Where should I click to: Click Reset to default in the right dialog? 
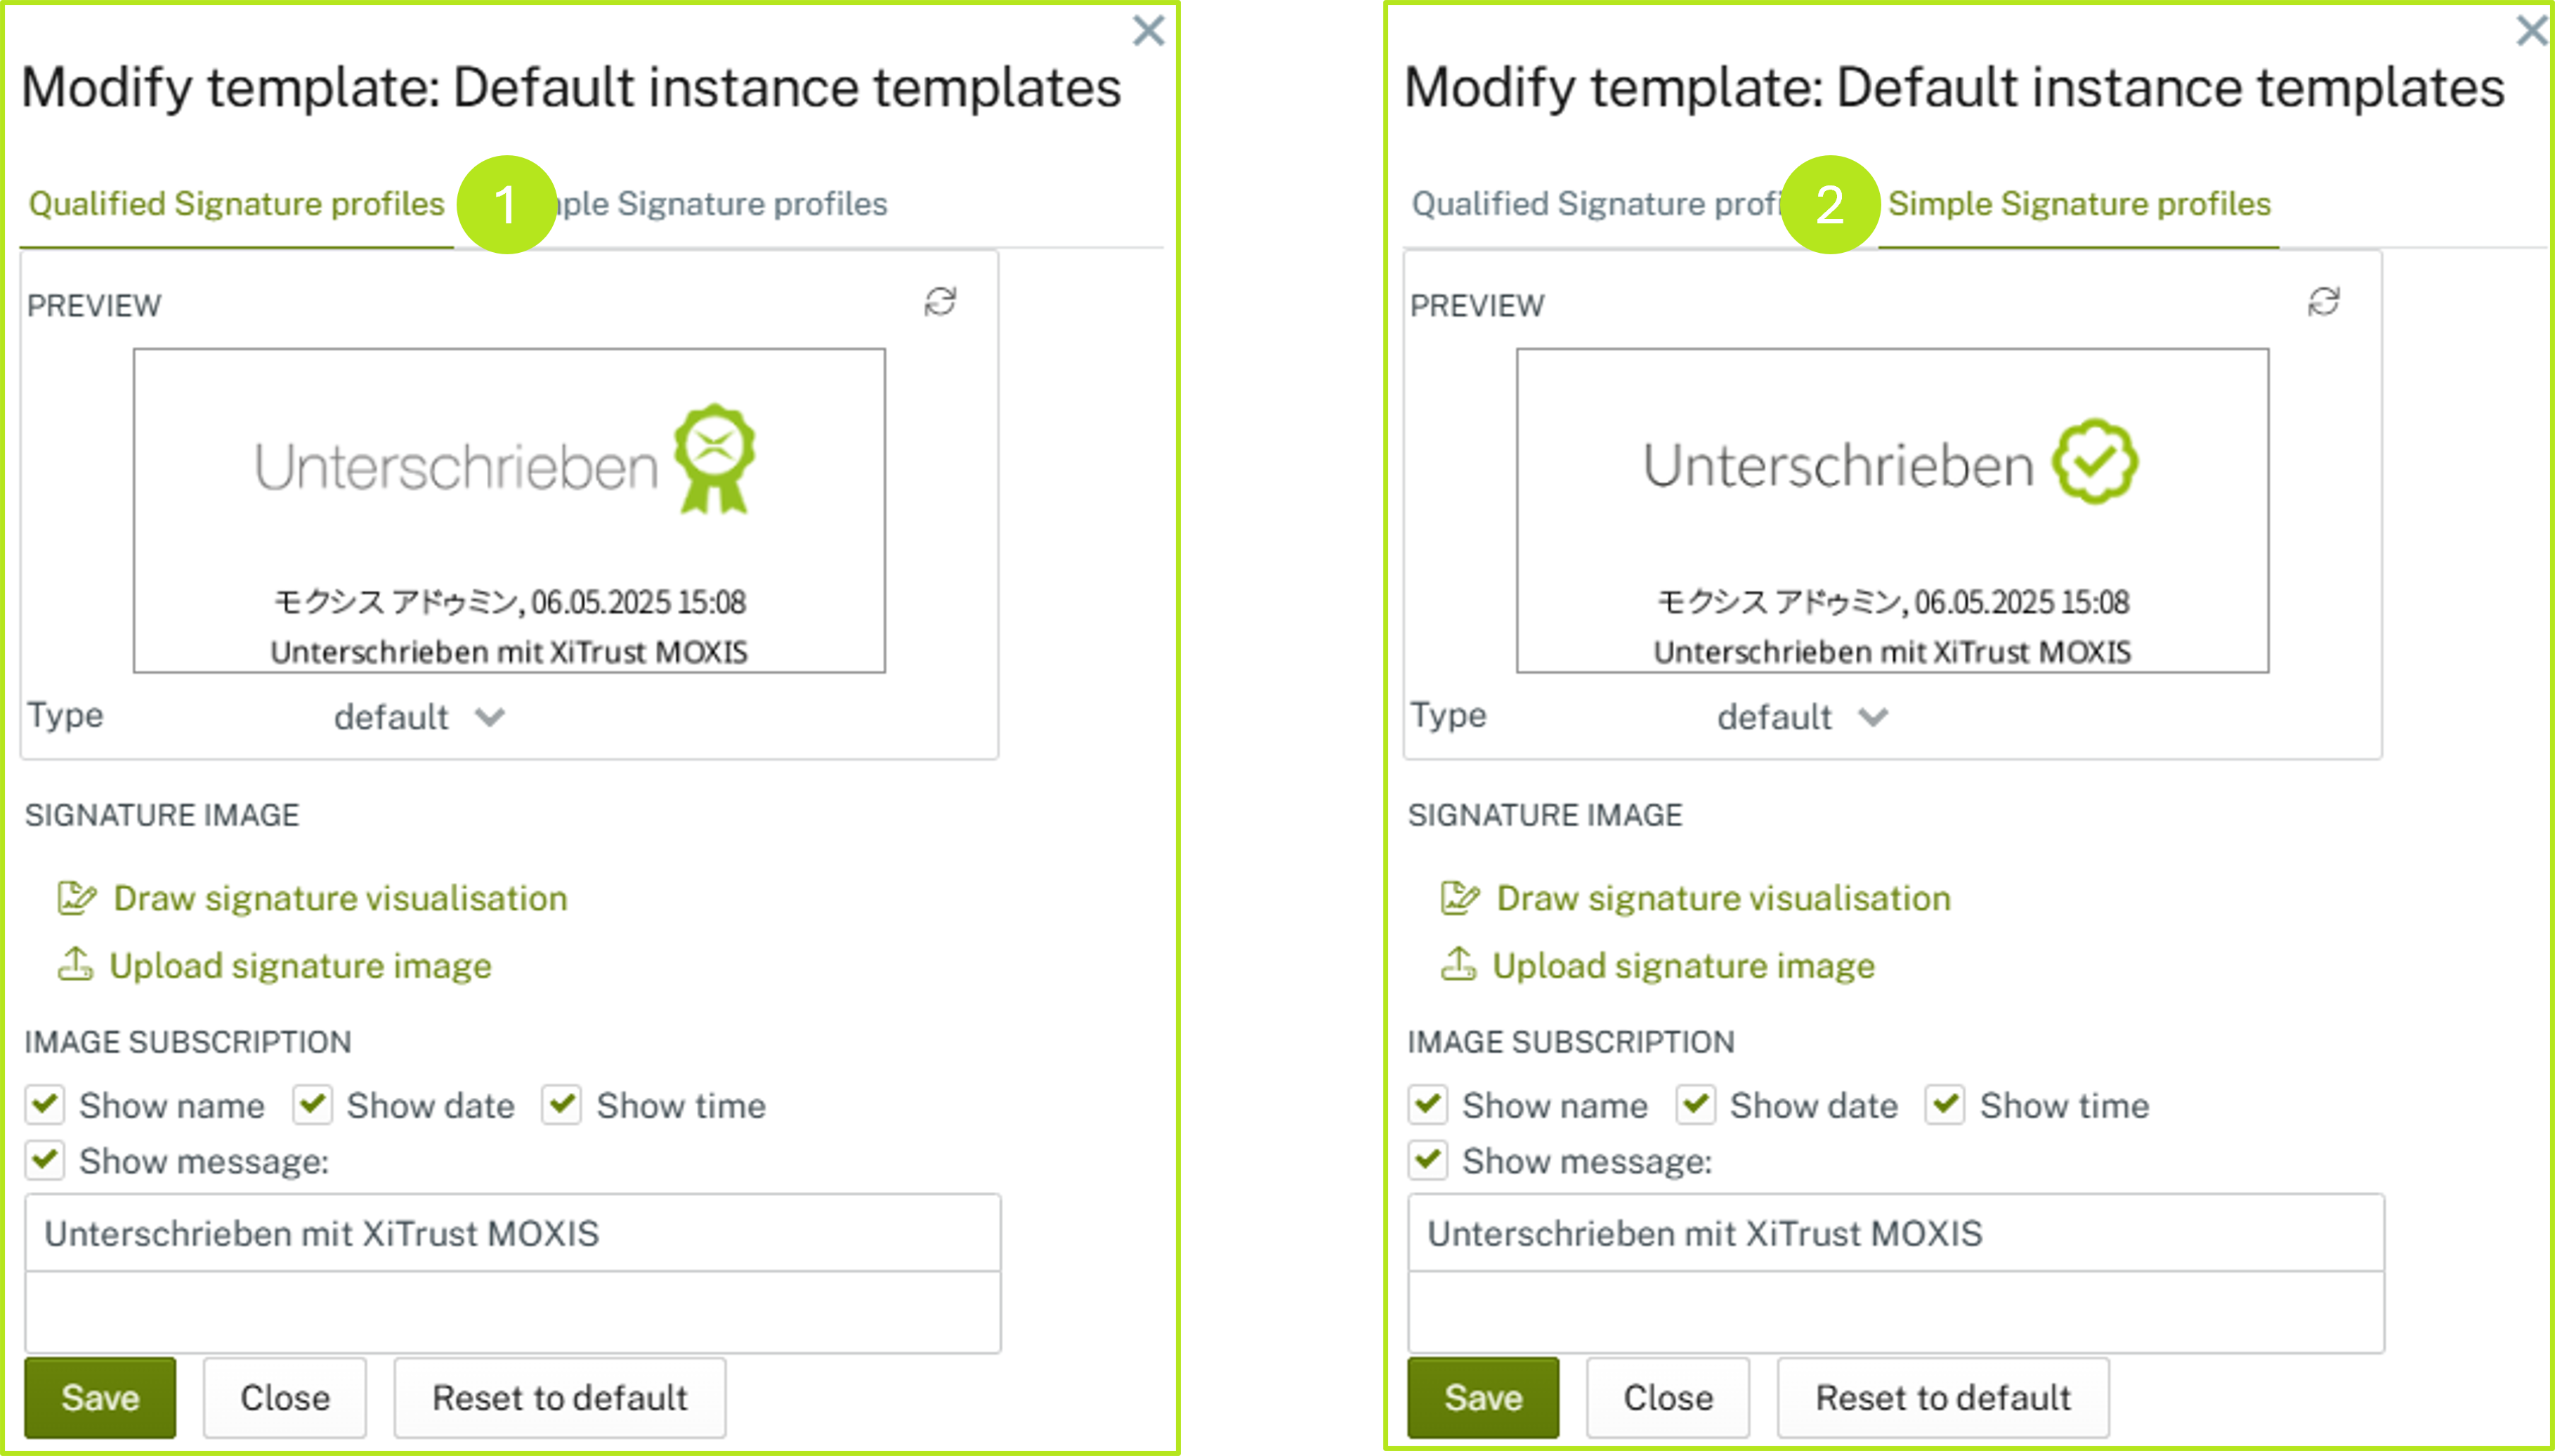pyautogui.click(x=1943, y=1397)
